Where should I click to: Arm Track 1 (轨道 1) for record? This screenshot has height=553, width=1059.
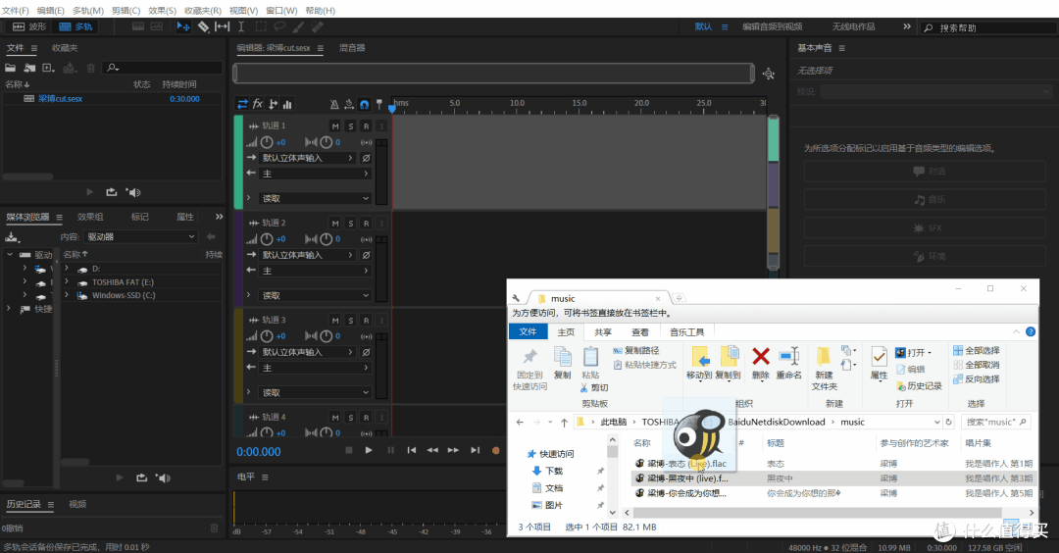[x=366, y=126]
